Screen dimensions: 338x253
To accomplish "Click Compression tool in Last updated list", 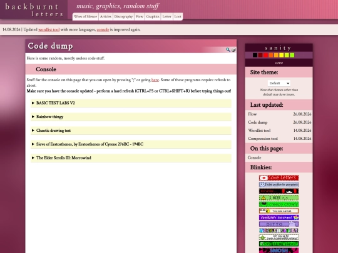I will [x=263, y=139].
